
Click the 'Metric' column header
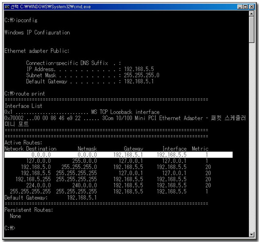[200, 149]
